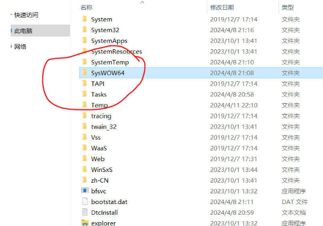Image resolution: width=323 pixels, height=226 pixels.
Task: Sort by the 类型 column header
Action: tap(288, 7)
